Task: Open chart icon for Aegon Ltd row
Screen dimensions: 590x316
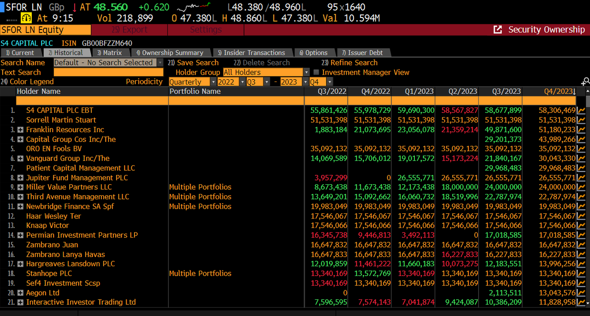Action: point(581,293)
